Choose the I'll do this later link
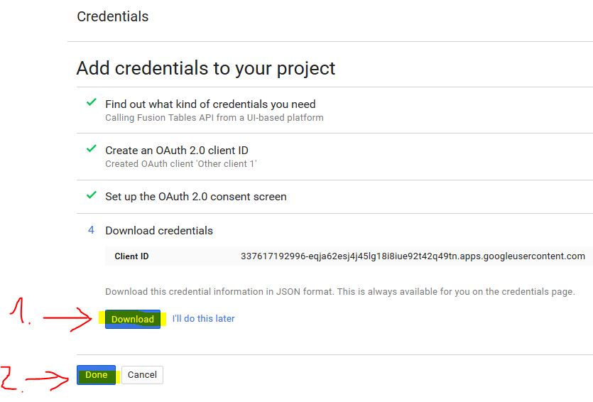The height and width of the screenshot is (402, 593). click(203, 318)
